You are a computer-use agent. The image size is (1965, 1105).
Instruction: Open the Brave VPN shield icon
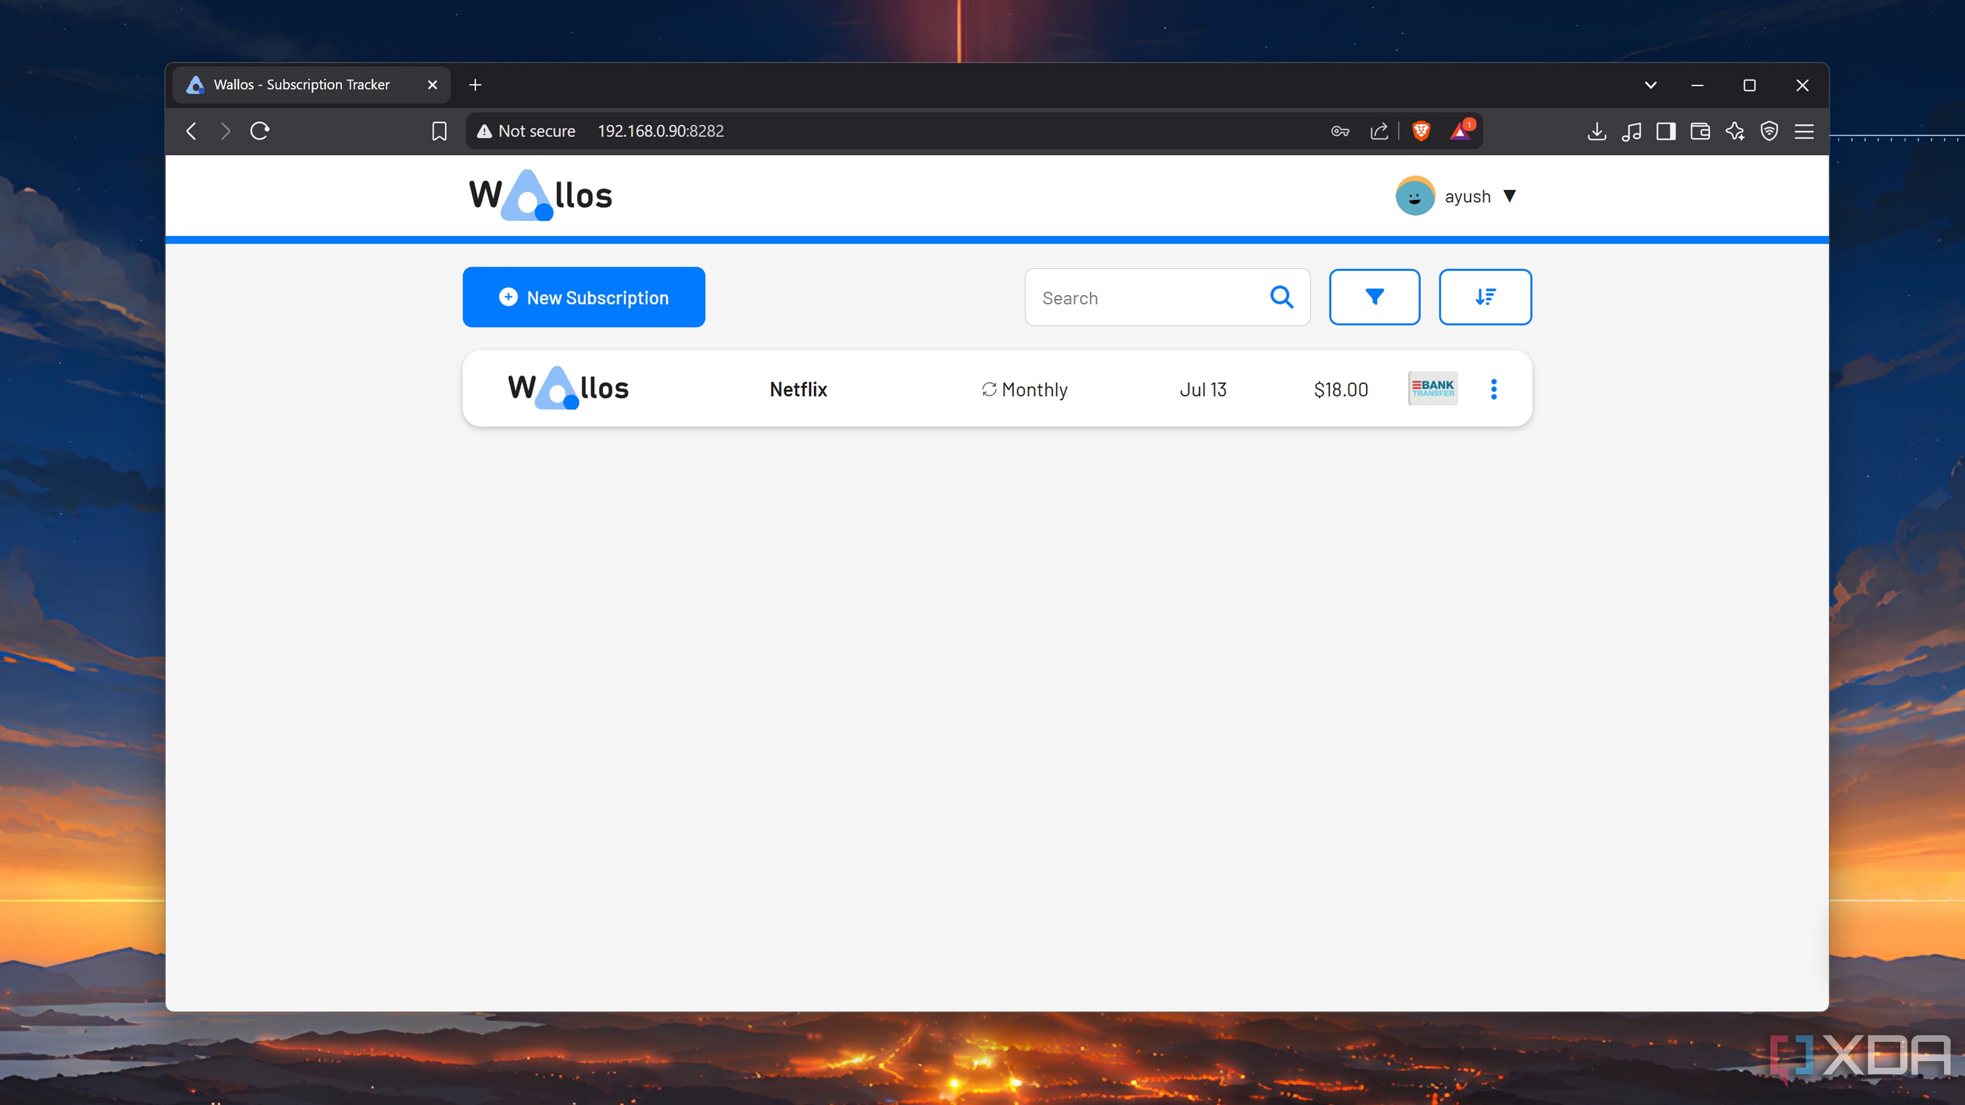(1770, 131)
